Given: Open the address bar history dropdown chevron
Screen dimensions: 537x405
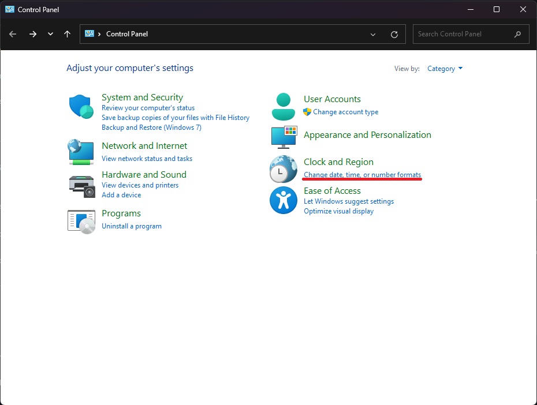Looking at the screenshot, I should pyautogui.click(x=374, y=34).
